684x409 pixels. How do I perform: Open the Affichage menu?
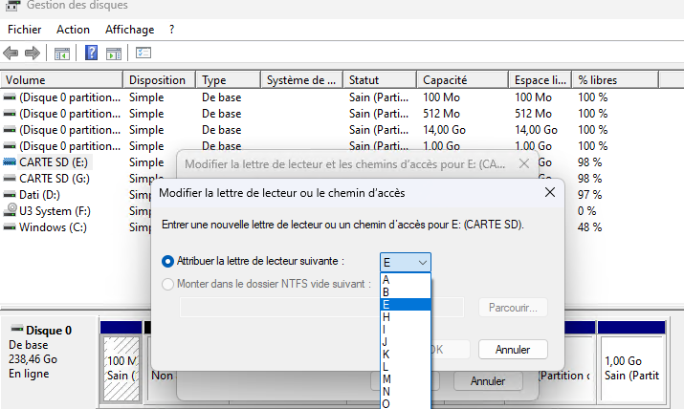pos(129,30)
